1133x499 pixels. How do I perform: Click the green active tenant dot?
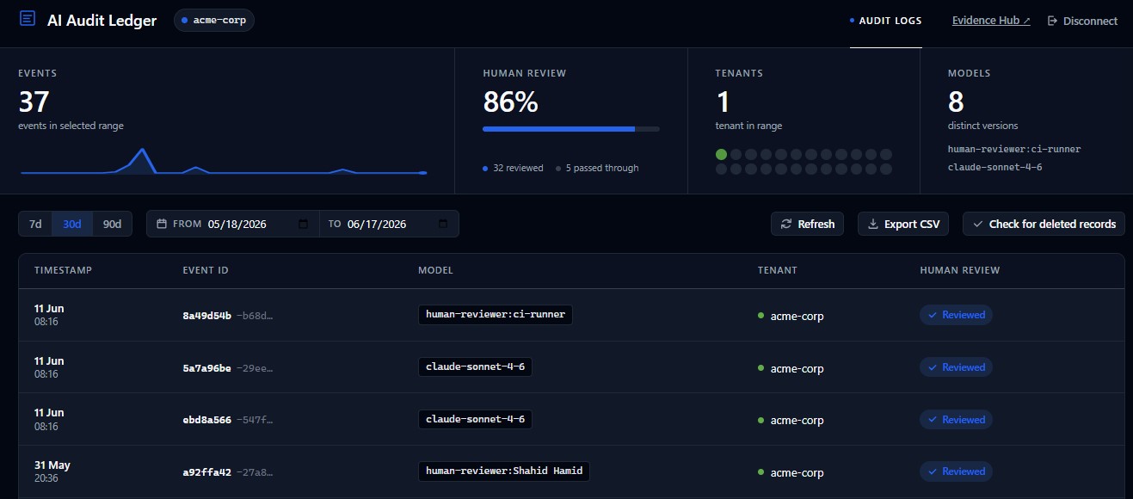(x=721, y=155)
